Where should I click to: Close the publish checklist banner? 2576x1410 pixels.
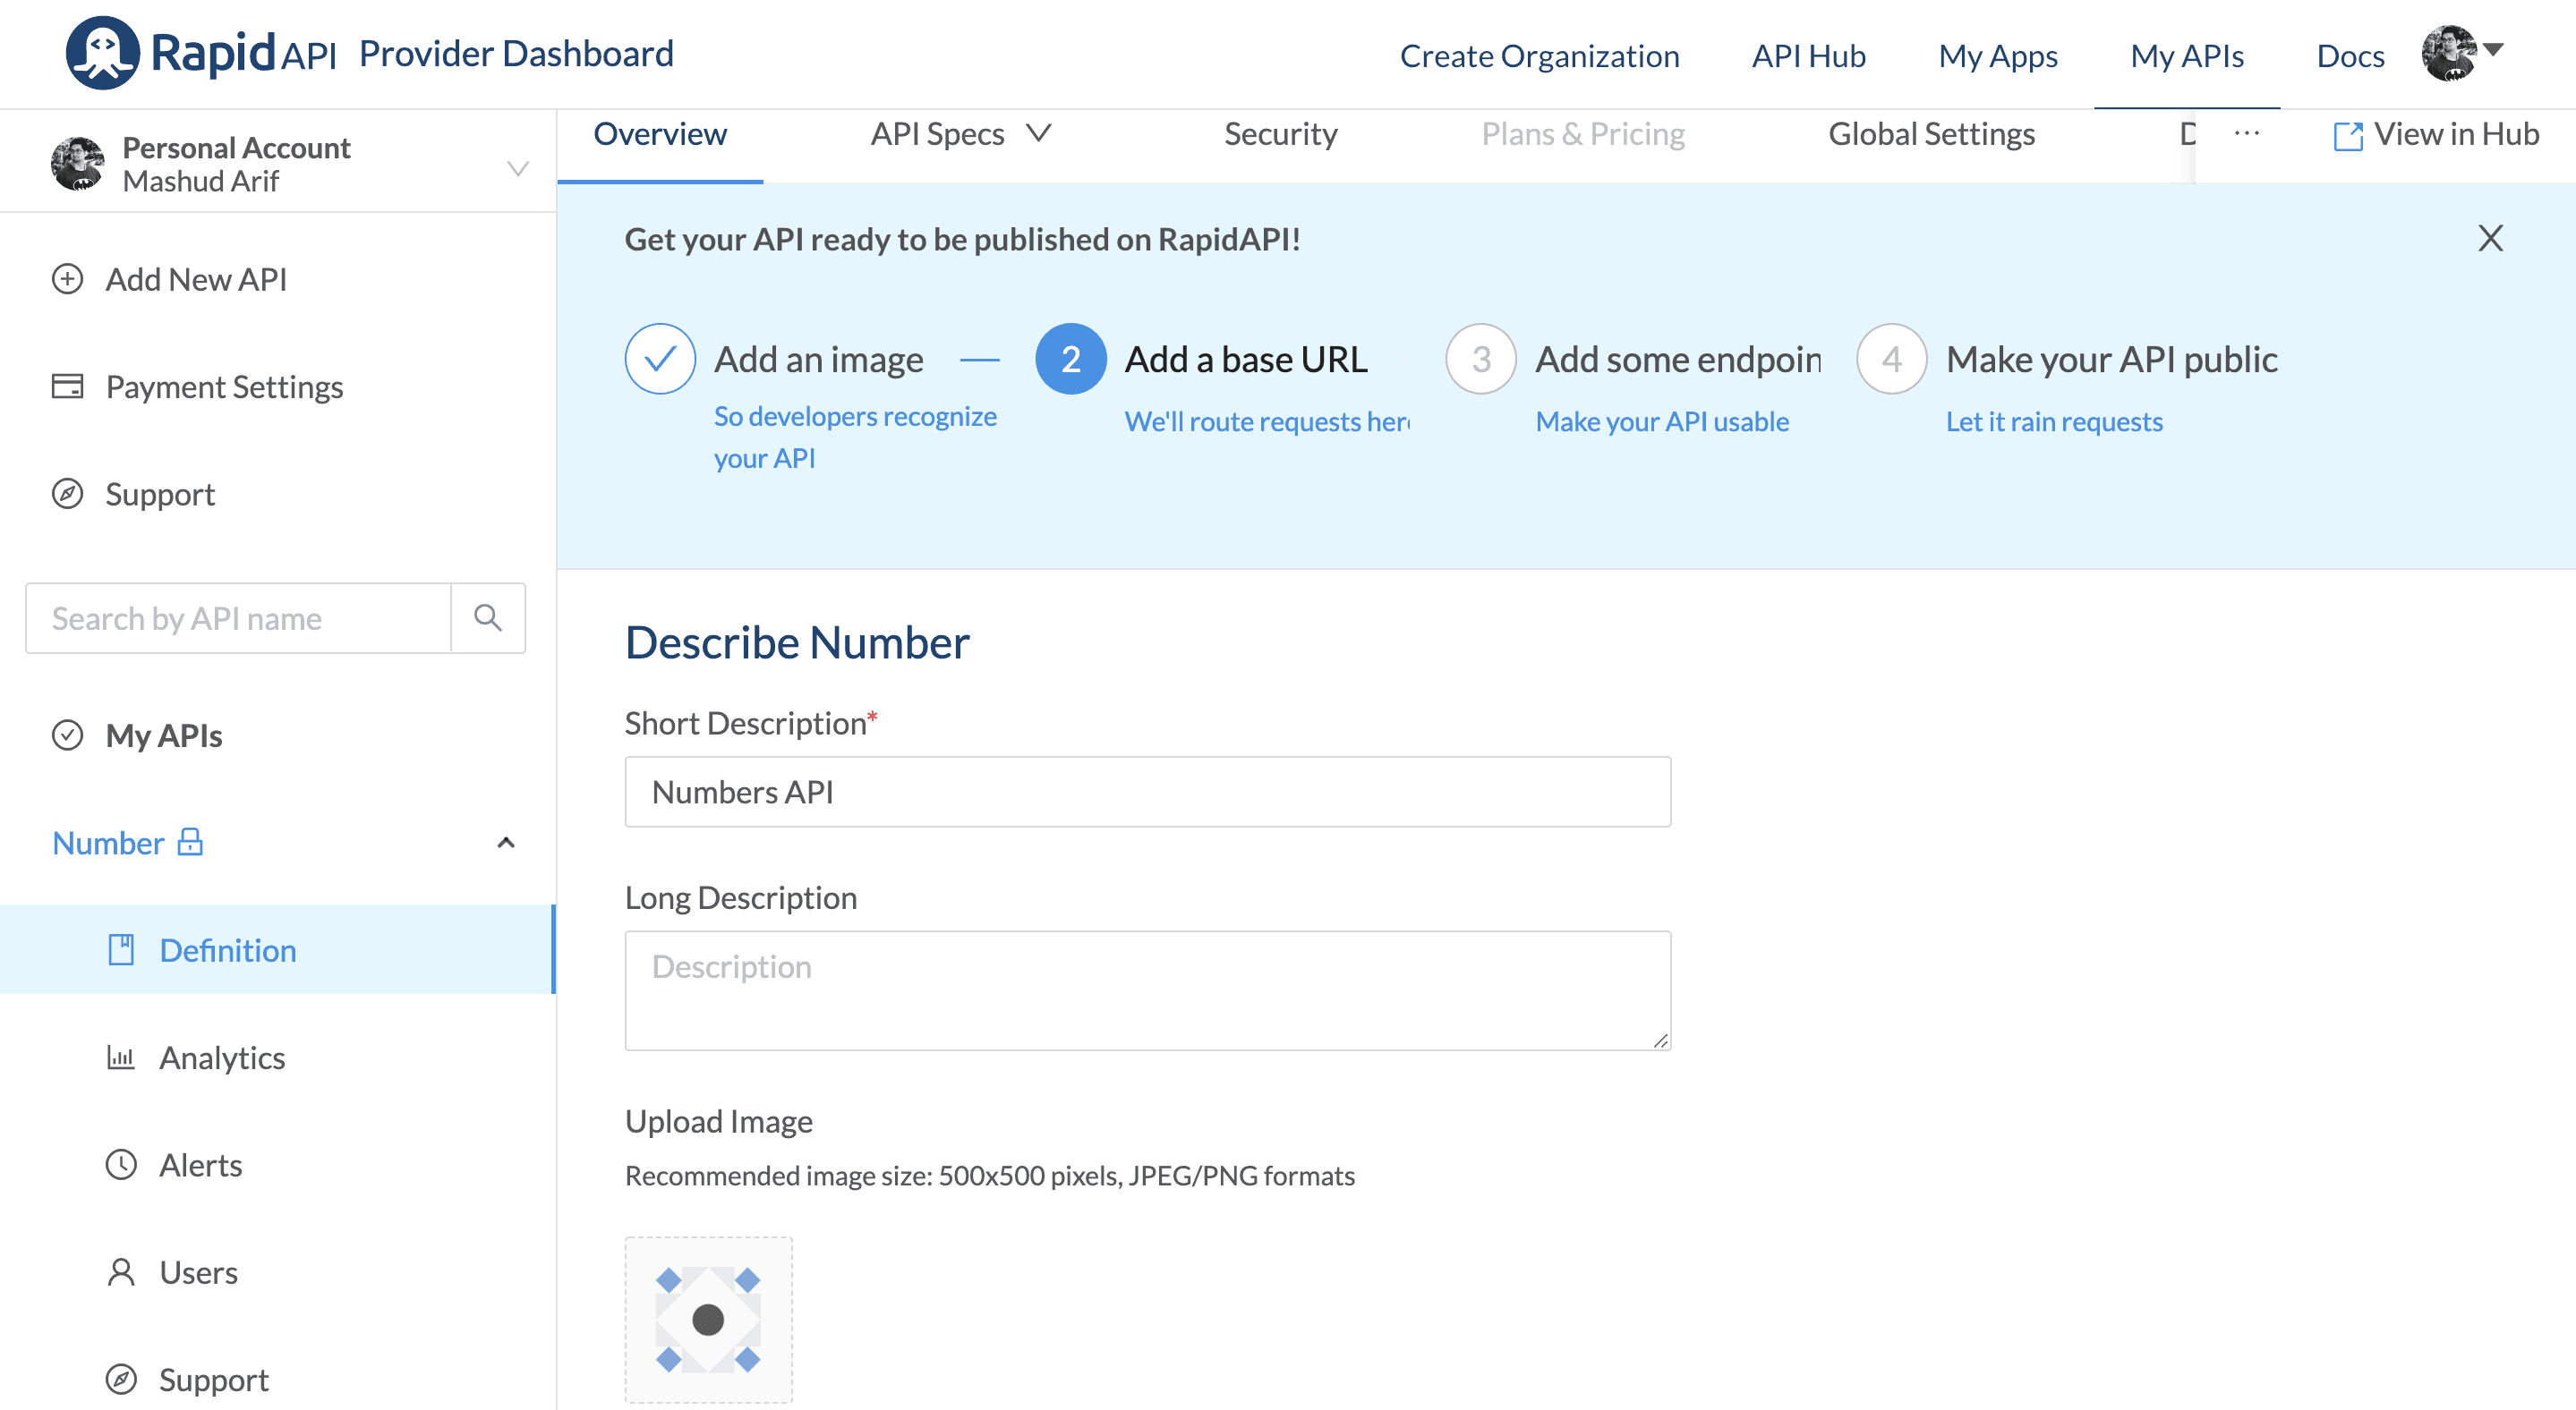coord(2490,238)
